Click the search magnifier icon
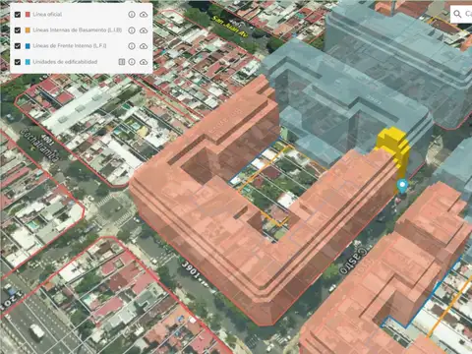 (457, 14)
